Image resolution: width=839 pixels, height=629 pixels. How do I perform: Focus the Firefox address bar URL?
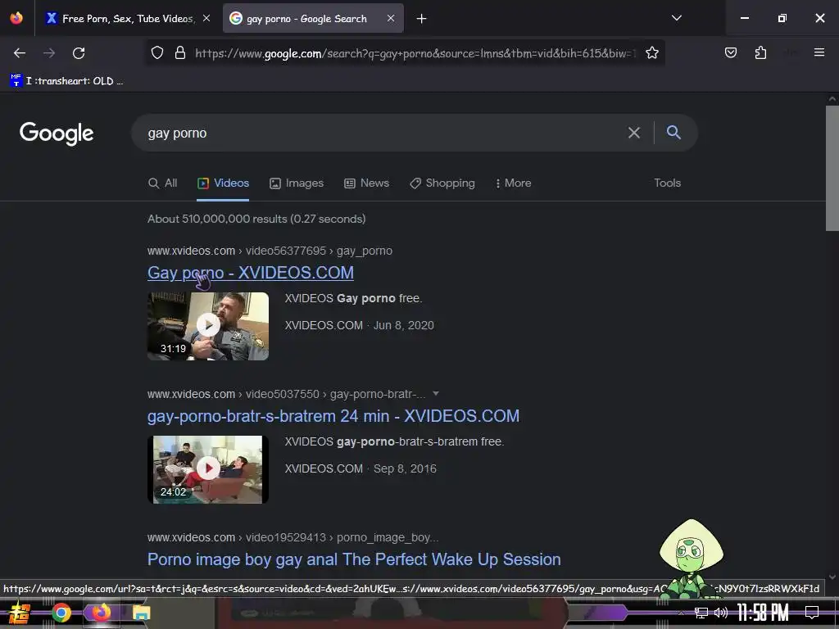pyautogui.click(x=415, y=53)
